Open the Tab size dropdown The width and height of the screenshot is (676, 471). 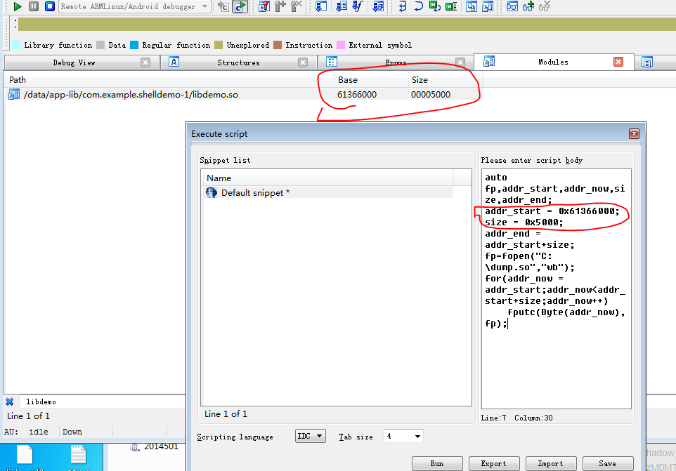pyautogui.click(x=403, y=435)
